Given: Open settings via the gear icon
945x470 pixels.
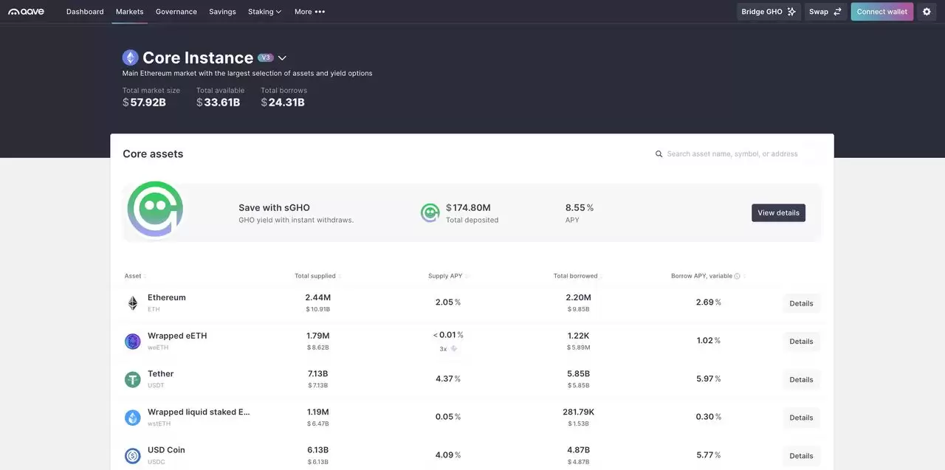Looking at the screenshot, I should click(927, 12).
